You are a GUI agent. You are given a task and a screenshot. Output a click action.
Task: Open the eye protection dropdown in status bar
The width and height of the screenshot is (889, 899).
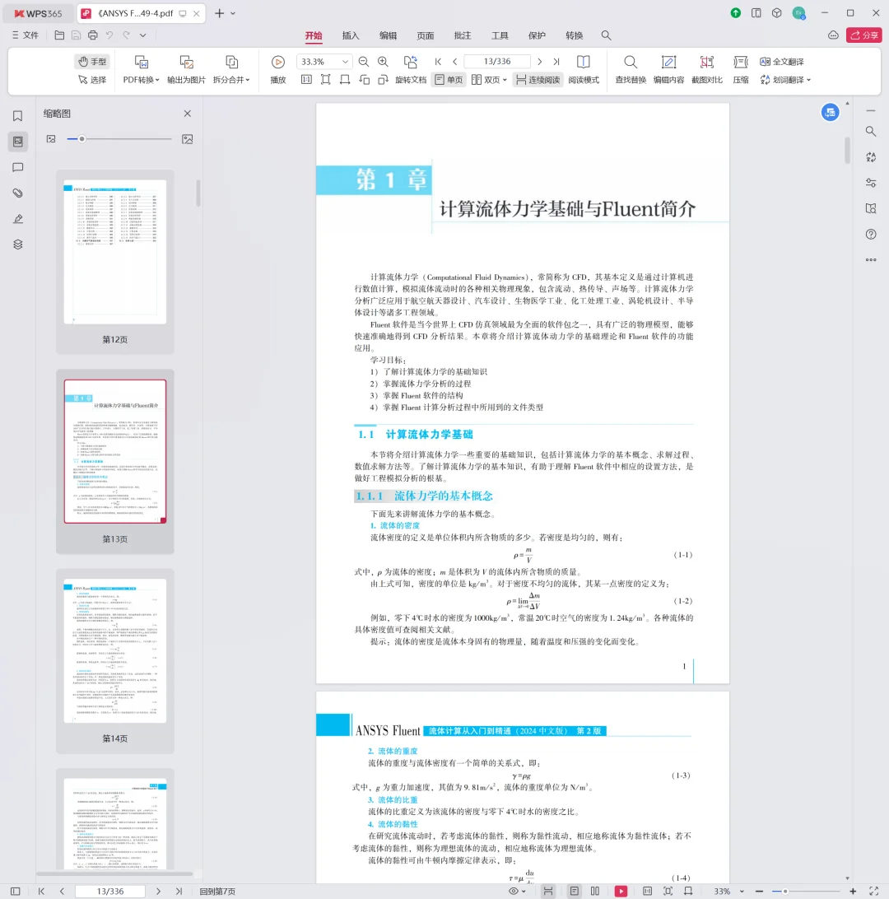[524, 892]
